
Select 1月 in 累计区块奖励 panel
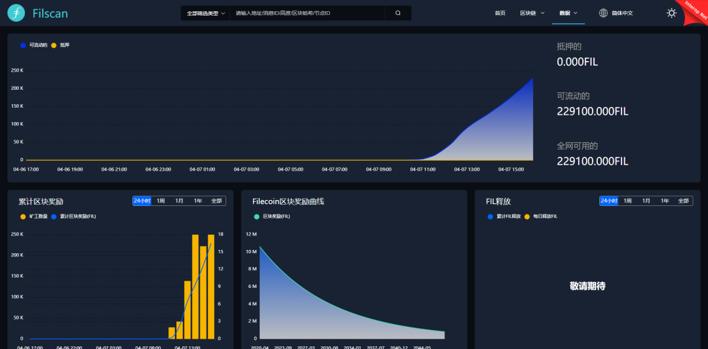click(x=179, y=201)
